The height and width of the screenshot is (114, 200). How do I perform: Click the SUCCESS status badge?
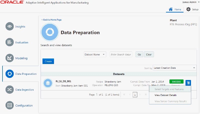pyautogui.click(x=176, y=81)
